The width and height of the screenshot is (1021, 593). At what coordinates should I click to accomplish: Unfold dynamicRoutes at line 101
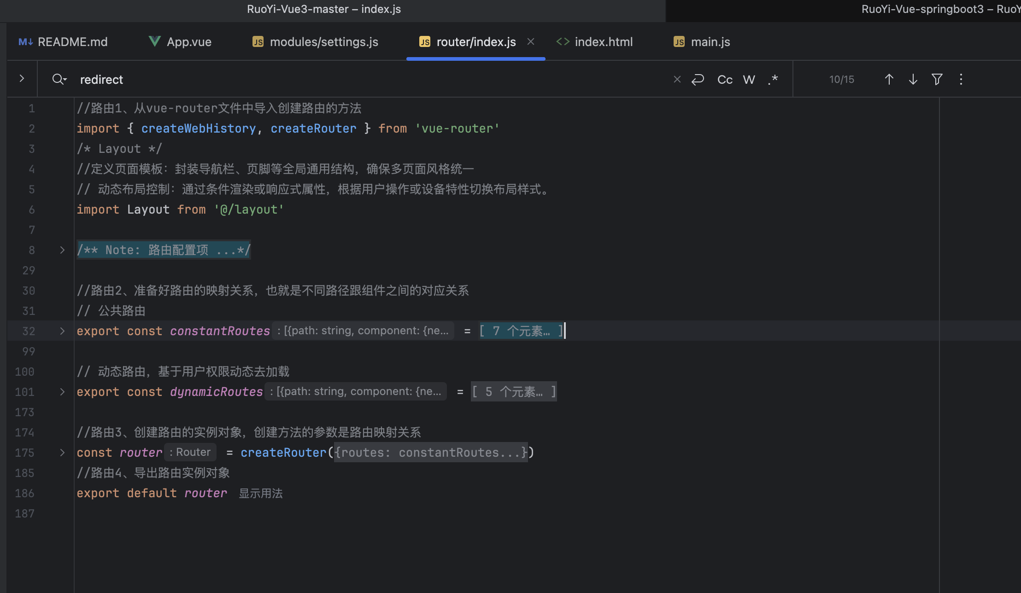tap(62, 392)
